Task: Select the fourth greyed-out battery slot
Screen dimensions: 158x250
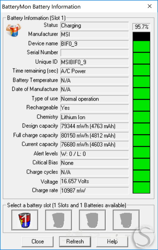Action: [126, 220]
